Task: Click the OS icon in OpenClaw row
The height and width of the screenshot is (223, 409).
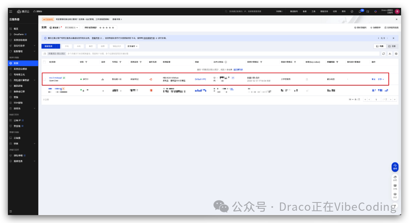Action: point(151,79)
